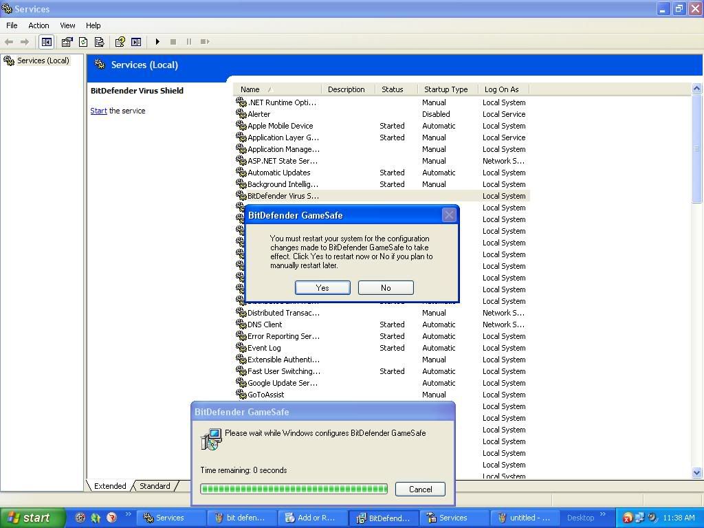Sort by the Description column header
The height and width of the screenshot is (528, 704).
pyautogui.click(x=348, y=89)
